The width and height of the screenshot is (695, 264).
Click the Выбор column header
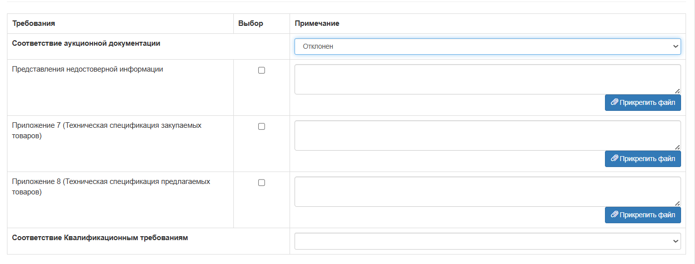coord(251,23)
